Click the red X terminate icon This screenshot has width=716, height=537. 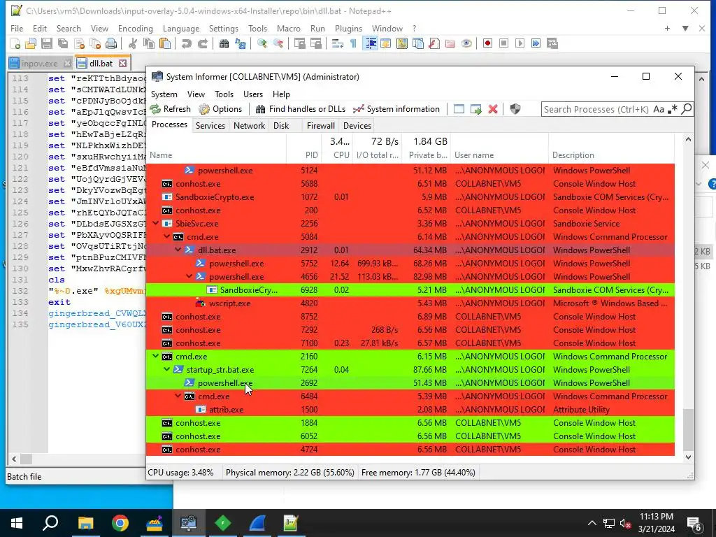(x=493, y=109)
